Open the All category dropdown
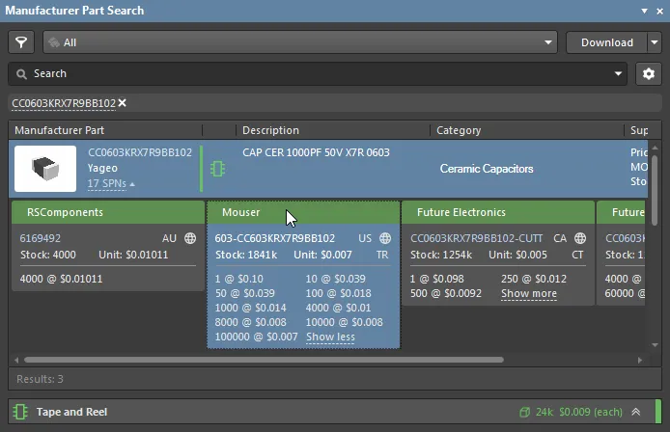670x432 pixels. pos(299,42)
